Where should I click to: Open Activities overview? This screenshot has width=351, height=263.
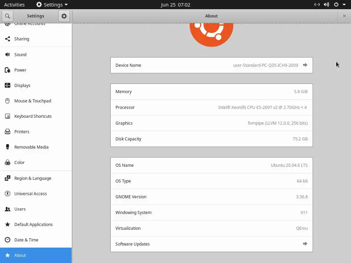coord(14,4)
